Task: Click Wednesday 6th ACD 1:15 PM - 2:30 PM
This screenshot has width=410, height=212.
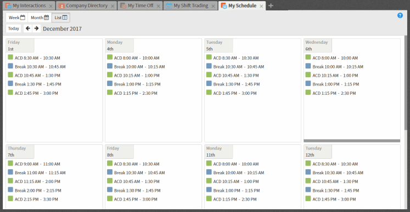Action: (334, 93)
